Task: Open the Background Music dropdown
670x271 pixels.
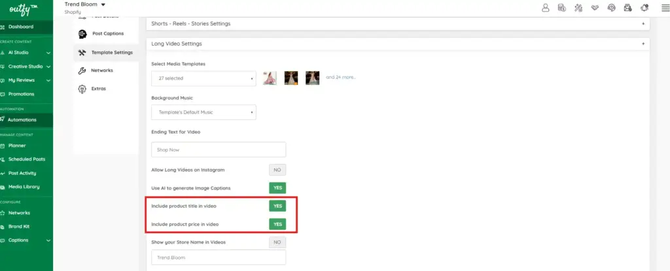Action: click(204, 112)
